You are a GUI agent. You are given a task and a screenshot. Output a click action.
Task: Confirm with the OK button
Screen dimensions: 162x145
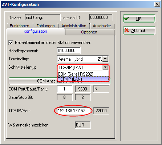139,19
